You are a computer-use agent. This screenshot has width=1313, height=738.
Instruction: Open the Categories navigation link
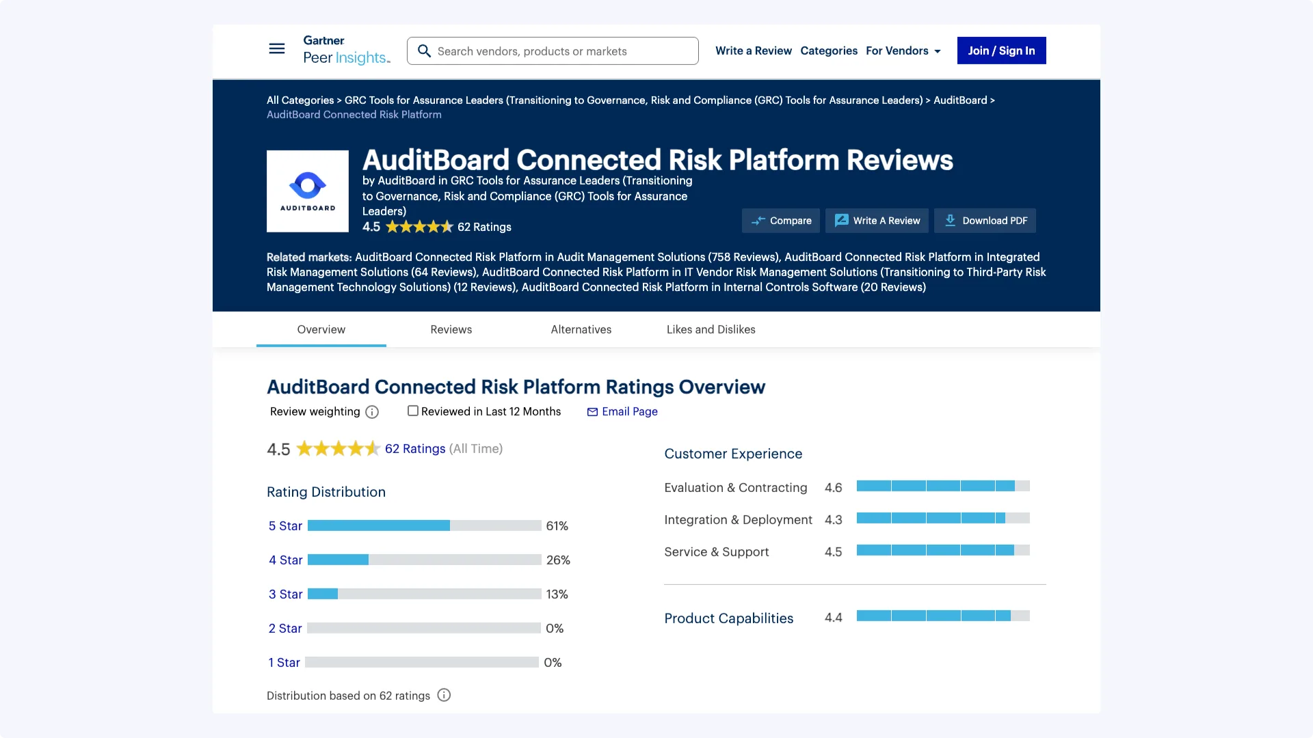tap(828, 51)
